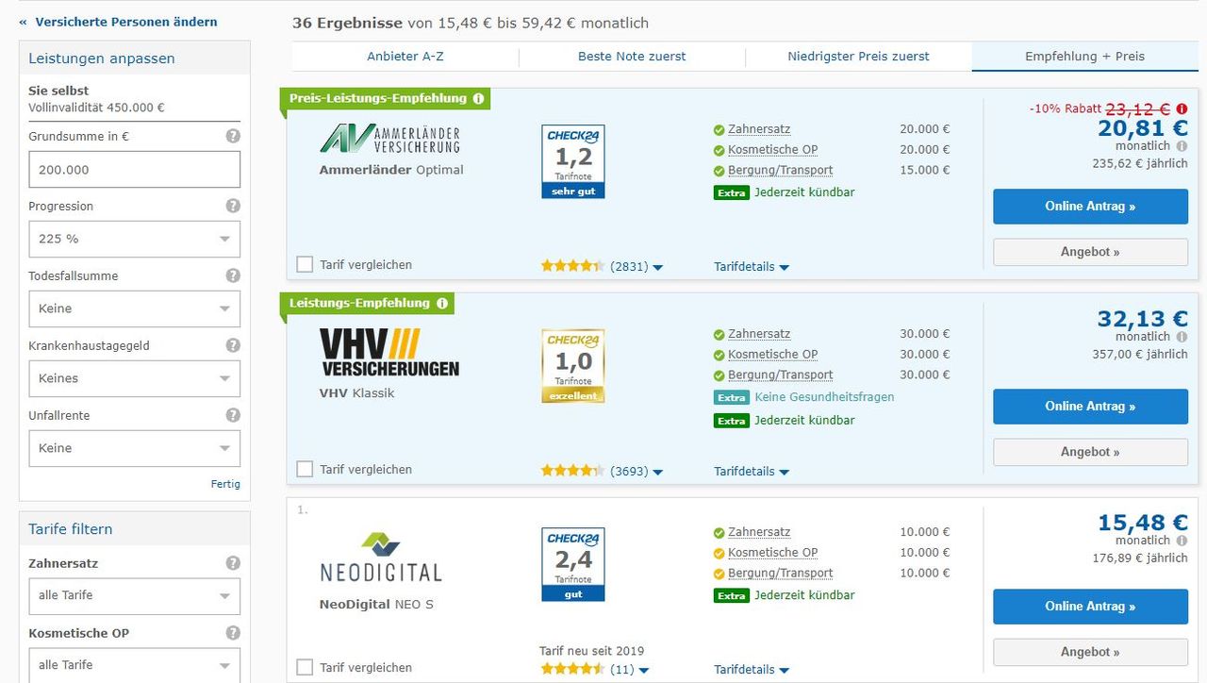Open the Progression 225 % dropdown
The height and width of the screenshot is (683, 1207).
pyautogui.click(x=134, y=239)
